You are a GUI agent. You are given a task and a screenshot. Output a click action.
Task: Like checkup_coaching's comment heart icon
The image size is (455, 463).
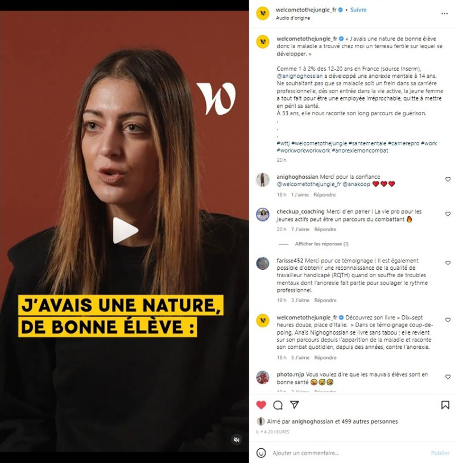[x=448, y=214]
